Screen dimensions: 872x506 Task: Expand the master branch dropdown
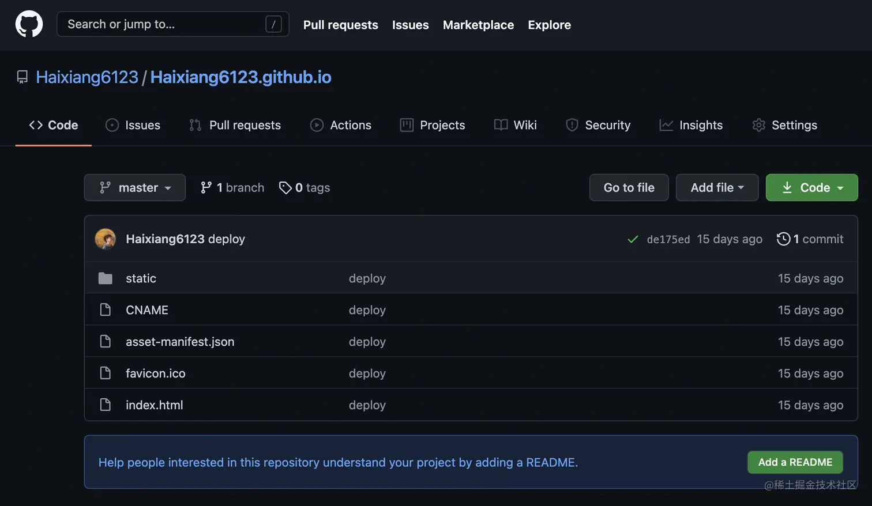[135, 188]
